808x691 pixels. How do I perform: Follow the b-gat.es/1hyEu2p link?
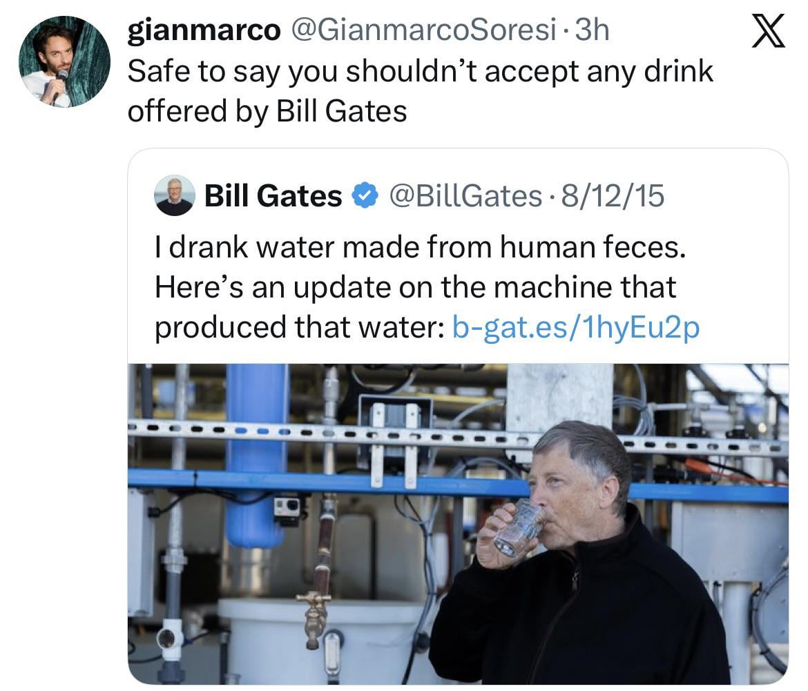pos(575,326)
